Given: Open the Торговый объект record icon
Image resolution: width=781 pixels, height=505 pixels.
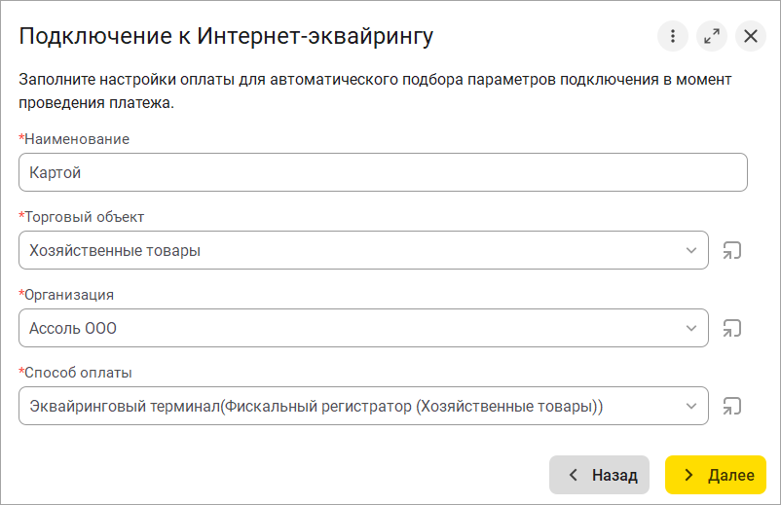Looking at the screenshot, I should [731, 250].
